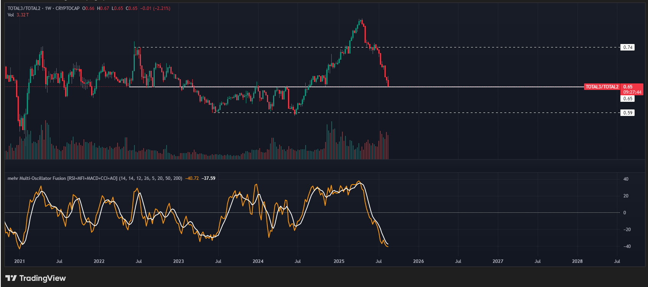
Task: Click the 40 label on the oscillator scale
Action: coord(626,179)
